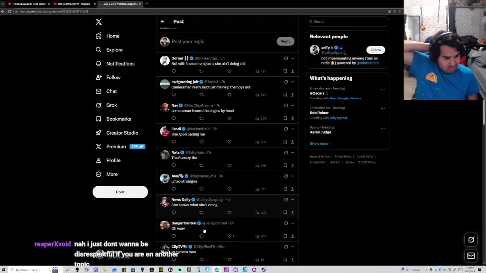
Task: Reply to BangerCentral's comment
Action: pyautogui.click(x=174, y=236)
